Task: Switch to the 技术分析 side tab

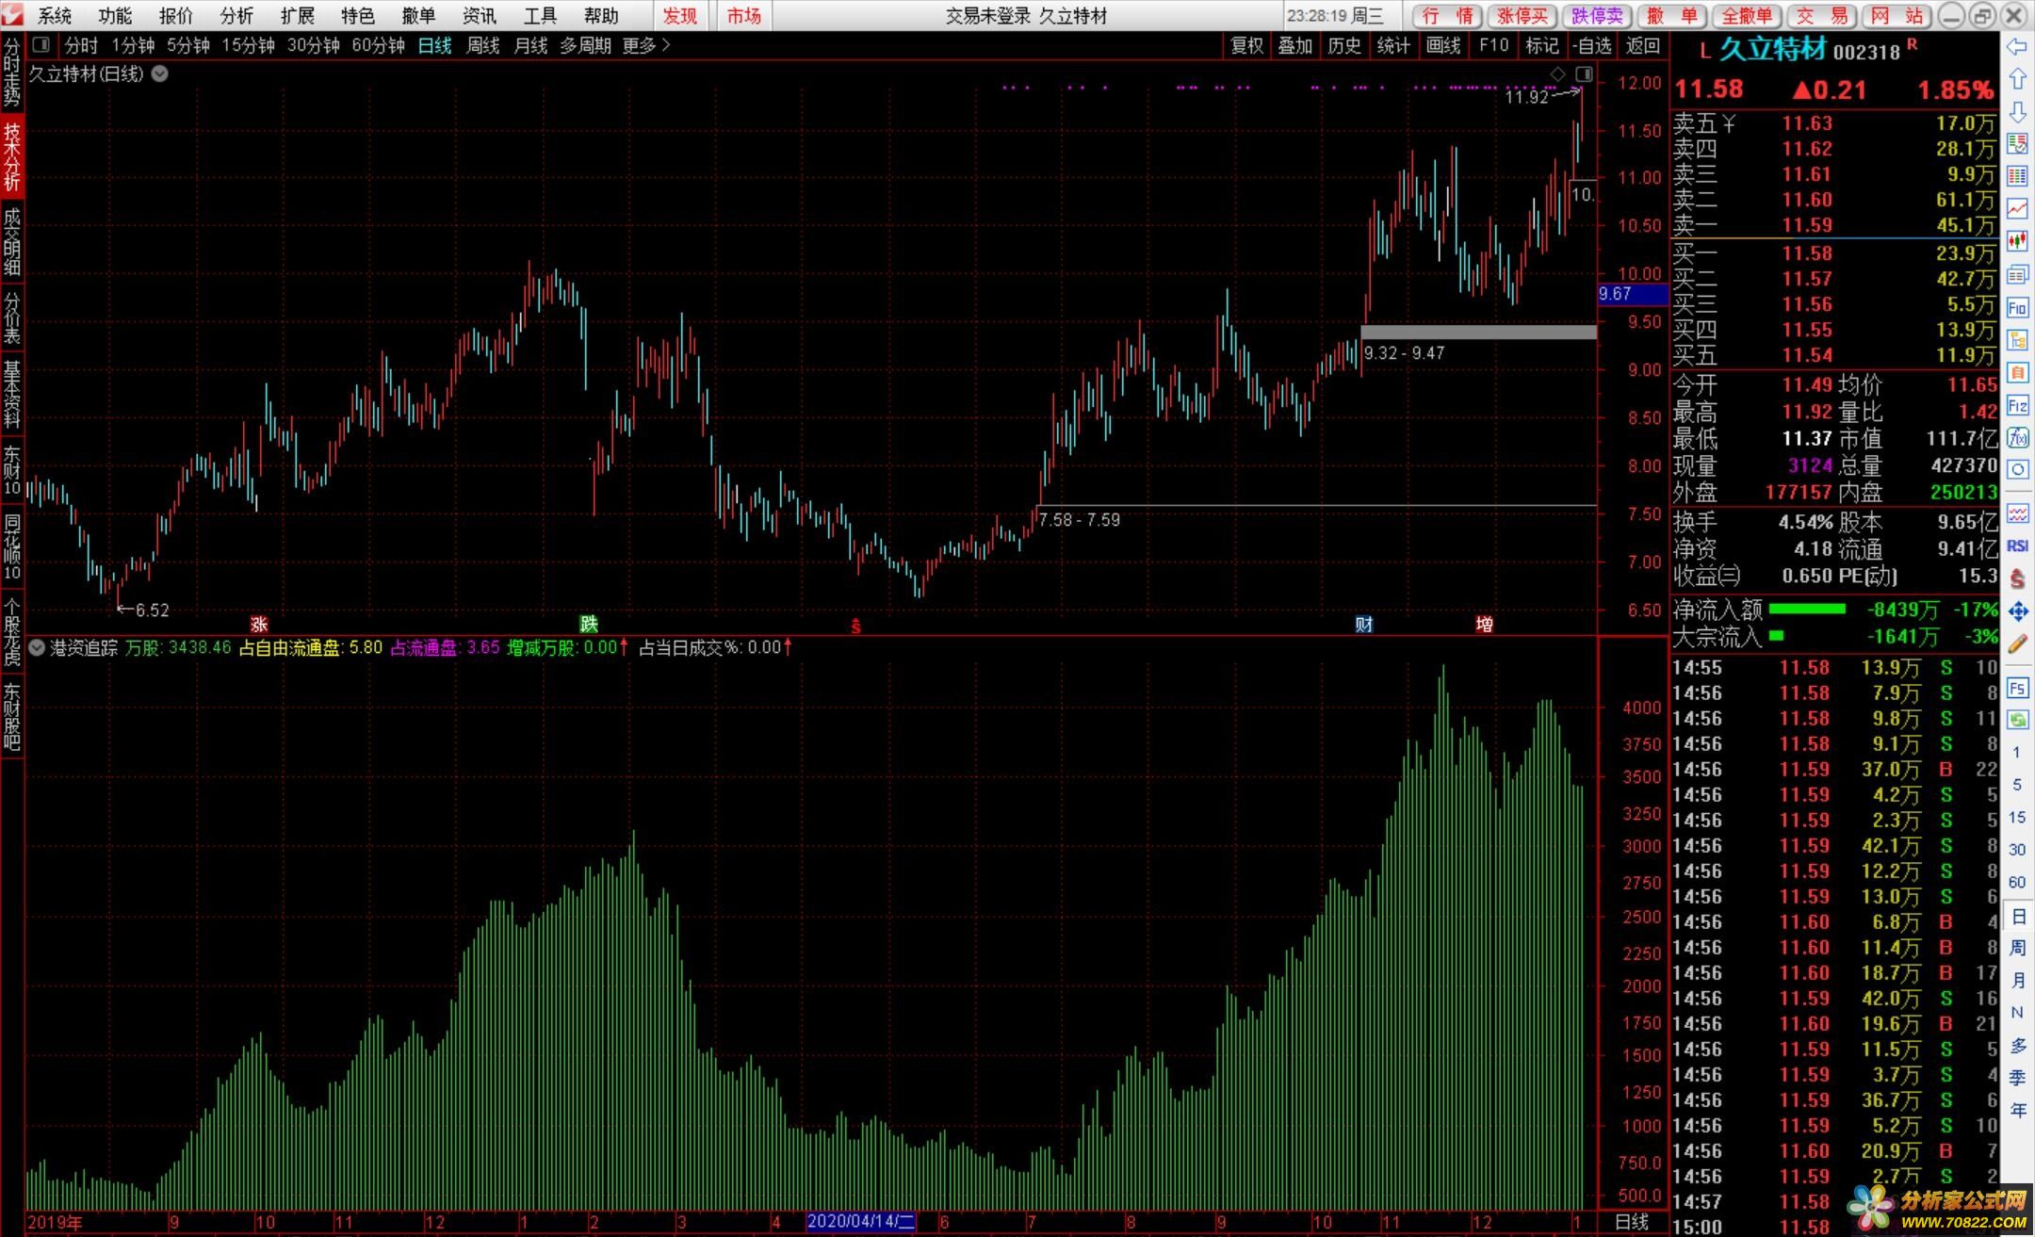Action: (x=11, y=157)
